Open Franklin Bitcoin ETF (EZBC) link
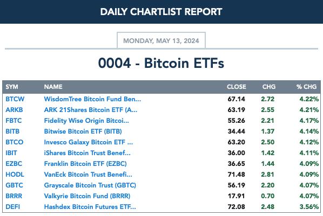The image size is (323, 216). click(x=85, y=164)
